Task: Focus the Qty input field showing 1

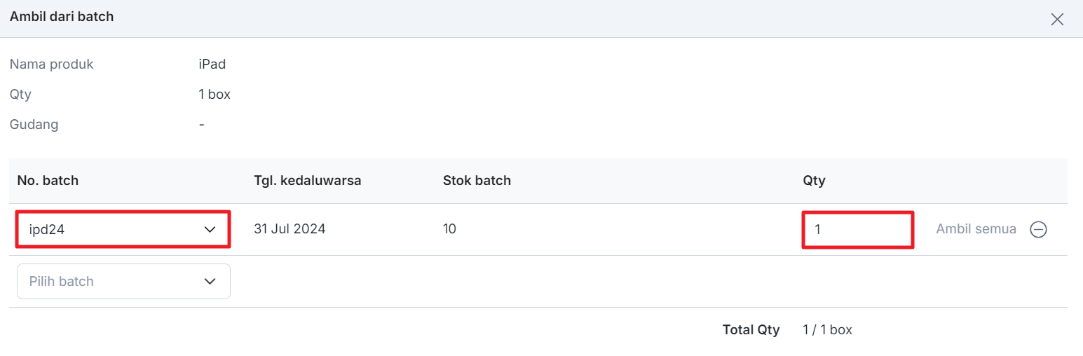Action: point(857,229)
